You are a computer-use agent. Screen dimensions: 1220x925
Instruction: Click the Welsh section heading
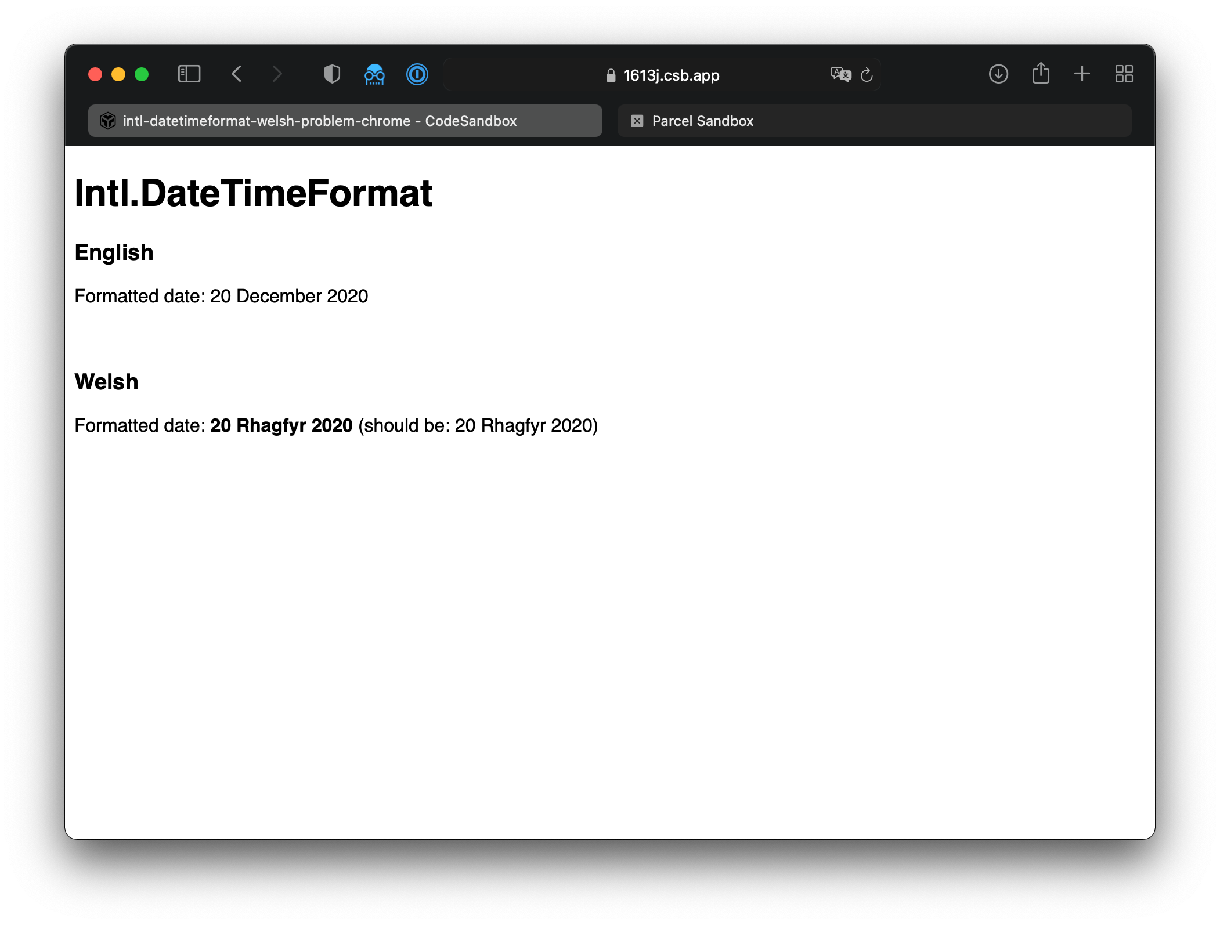[106, 381]
